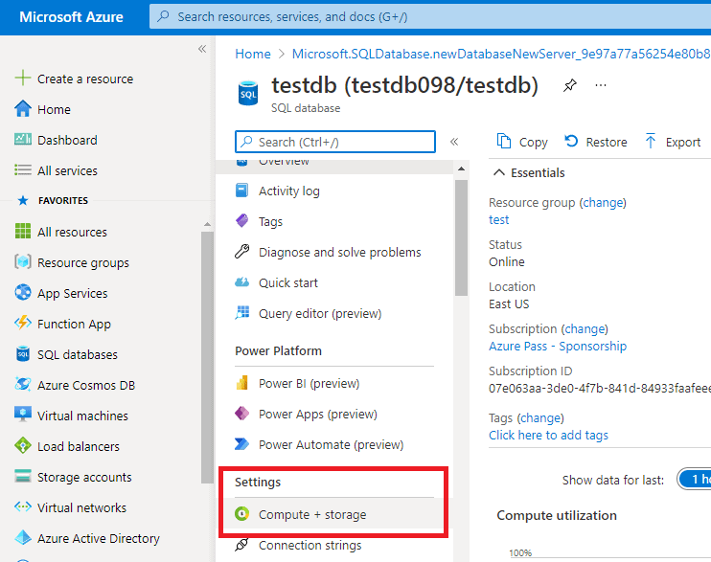
Task: Click the Restore toolbar button
Action: pyautogui.click(x=596, y=142)
